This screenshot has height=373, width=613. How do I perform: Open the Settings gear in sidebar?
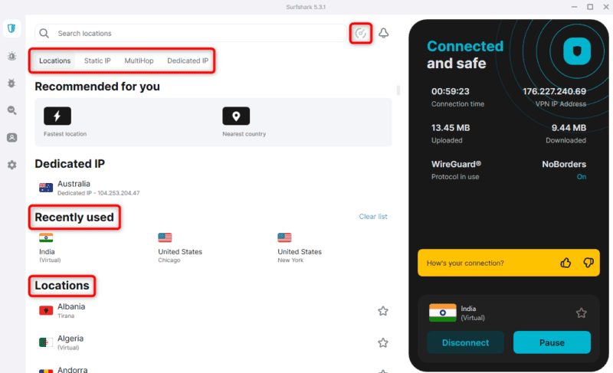[11, 165]
